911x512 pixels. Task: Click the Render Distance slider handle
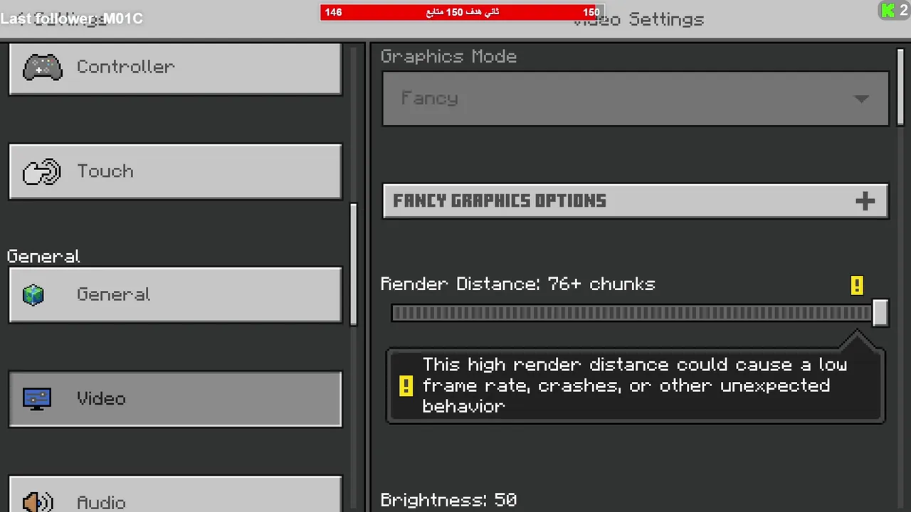click(880, 313)
